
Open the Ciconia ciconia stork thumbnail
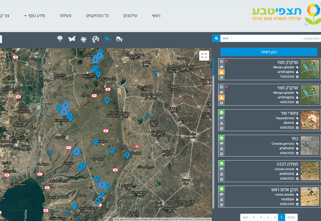coord(310,170)
